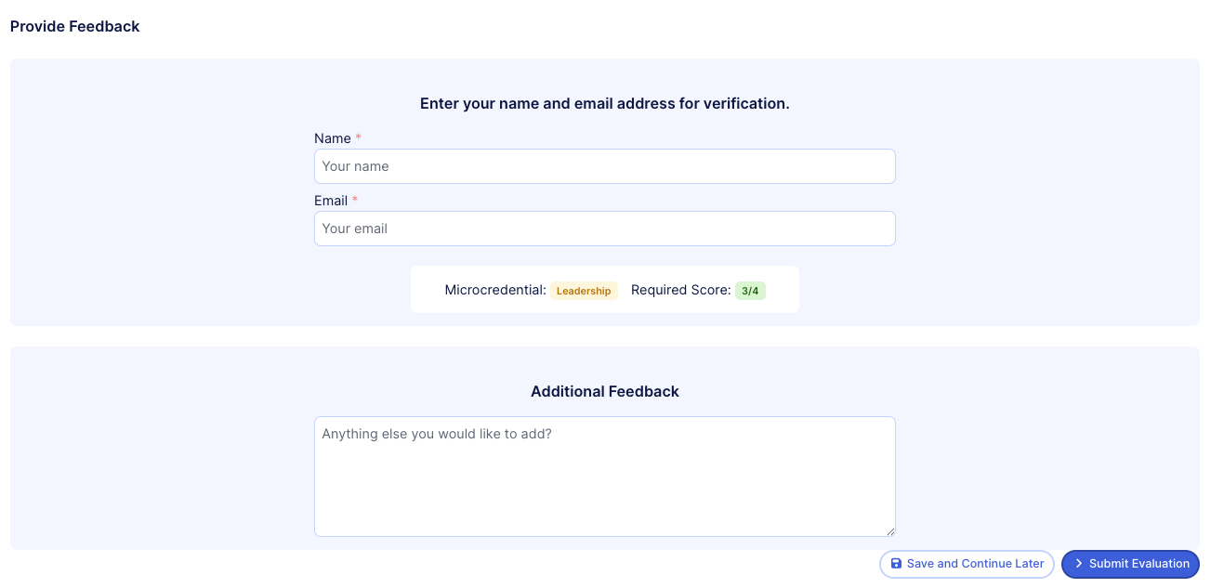Click the 3/4 required score badge

coord(750,291)
